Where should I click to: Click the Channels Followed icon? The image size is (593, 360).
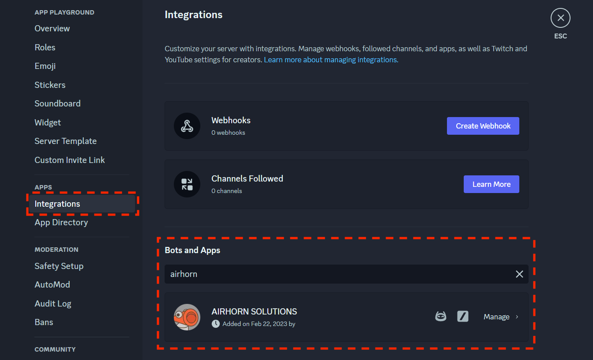click(187, 184)
